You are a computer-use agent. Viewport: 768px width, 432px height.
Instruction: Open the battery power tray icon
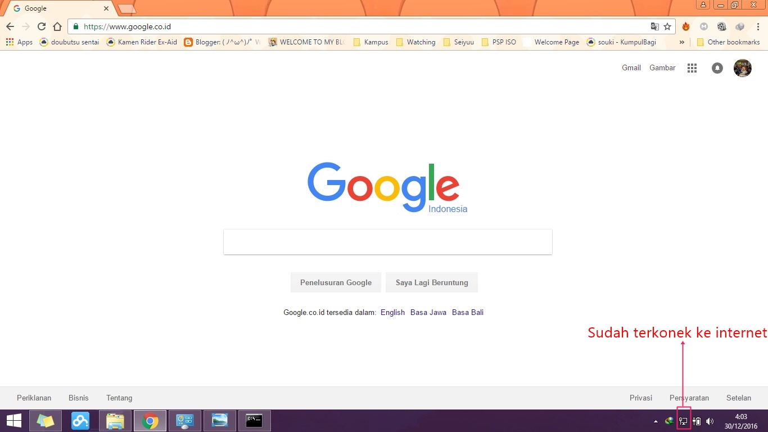coord(697,421)
